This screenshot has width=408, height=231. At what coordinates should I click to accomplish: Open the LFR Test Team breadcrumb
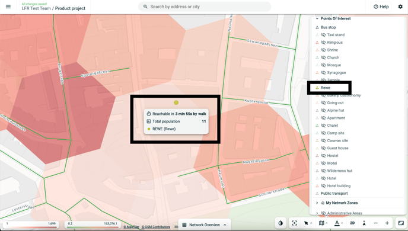(x=36, y=8)
